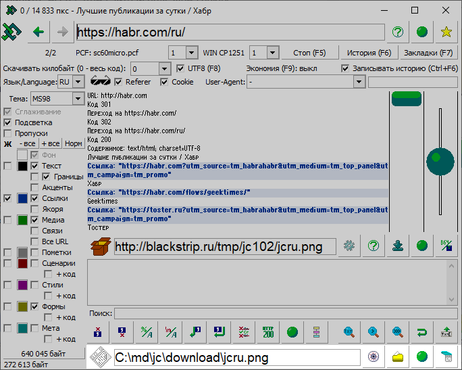462x370 pixels.
Task: Click the '- все' button
Action: pos(27,143)
